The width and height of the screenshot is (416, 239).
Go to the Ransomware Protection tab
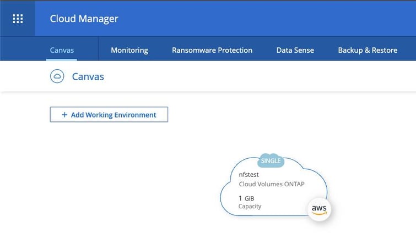[x=212, y=50]
